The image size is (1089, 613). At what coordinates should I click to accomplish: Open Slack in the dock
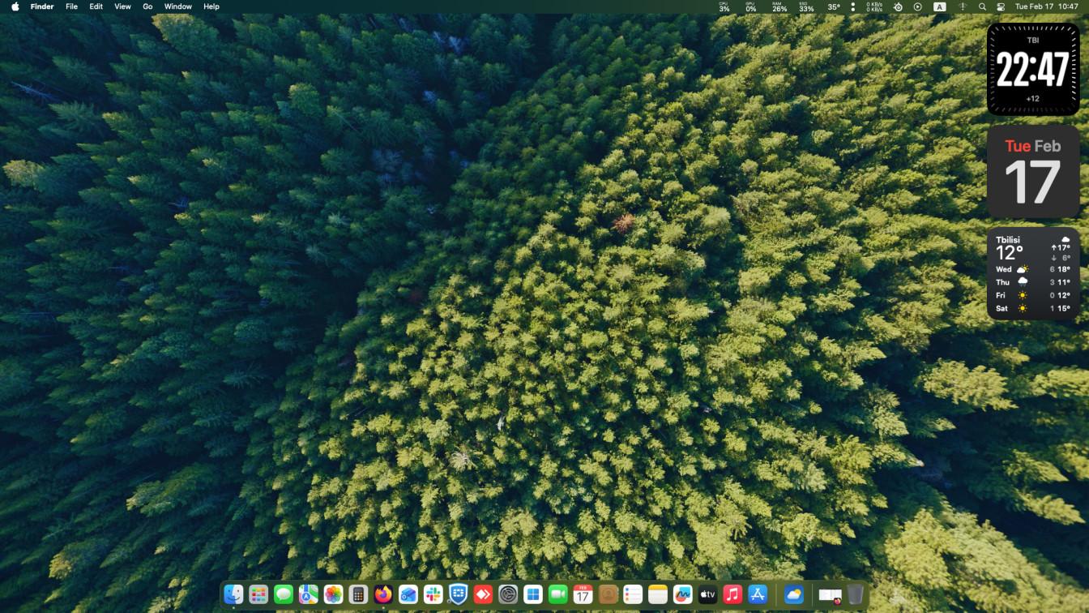(x=433, y=594)
